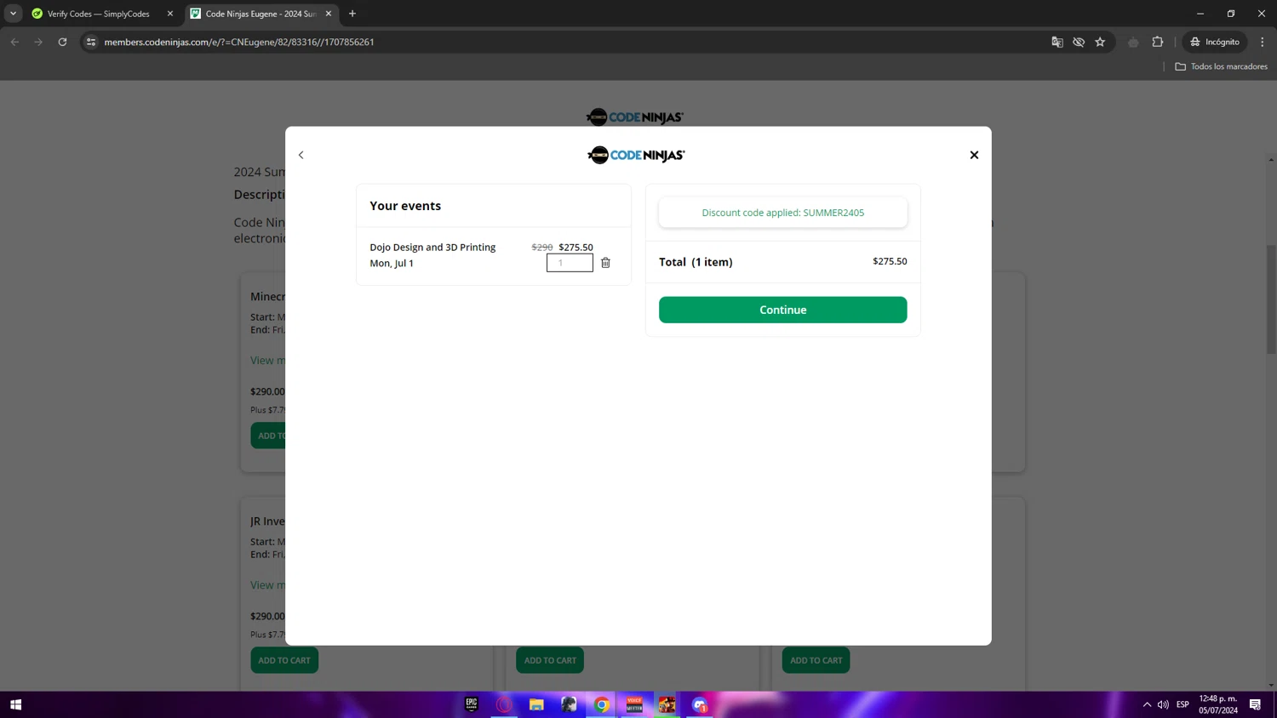Open Todos los marcadores bookmarks folder
This screenshot has width=1277, height=718.
coord(1221,66)
